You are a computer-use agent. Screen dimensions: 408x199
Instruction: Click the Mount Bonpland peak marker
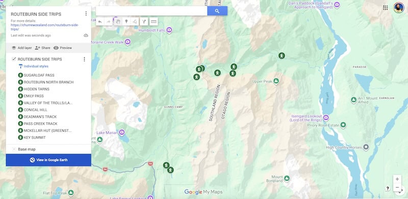(x=287, y=178)
